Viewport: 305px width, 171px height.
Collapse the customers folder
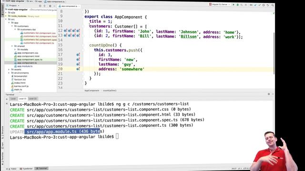[x=12, y=26]
